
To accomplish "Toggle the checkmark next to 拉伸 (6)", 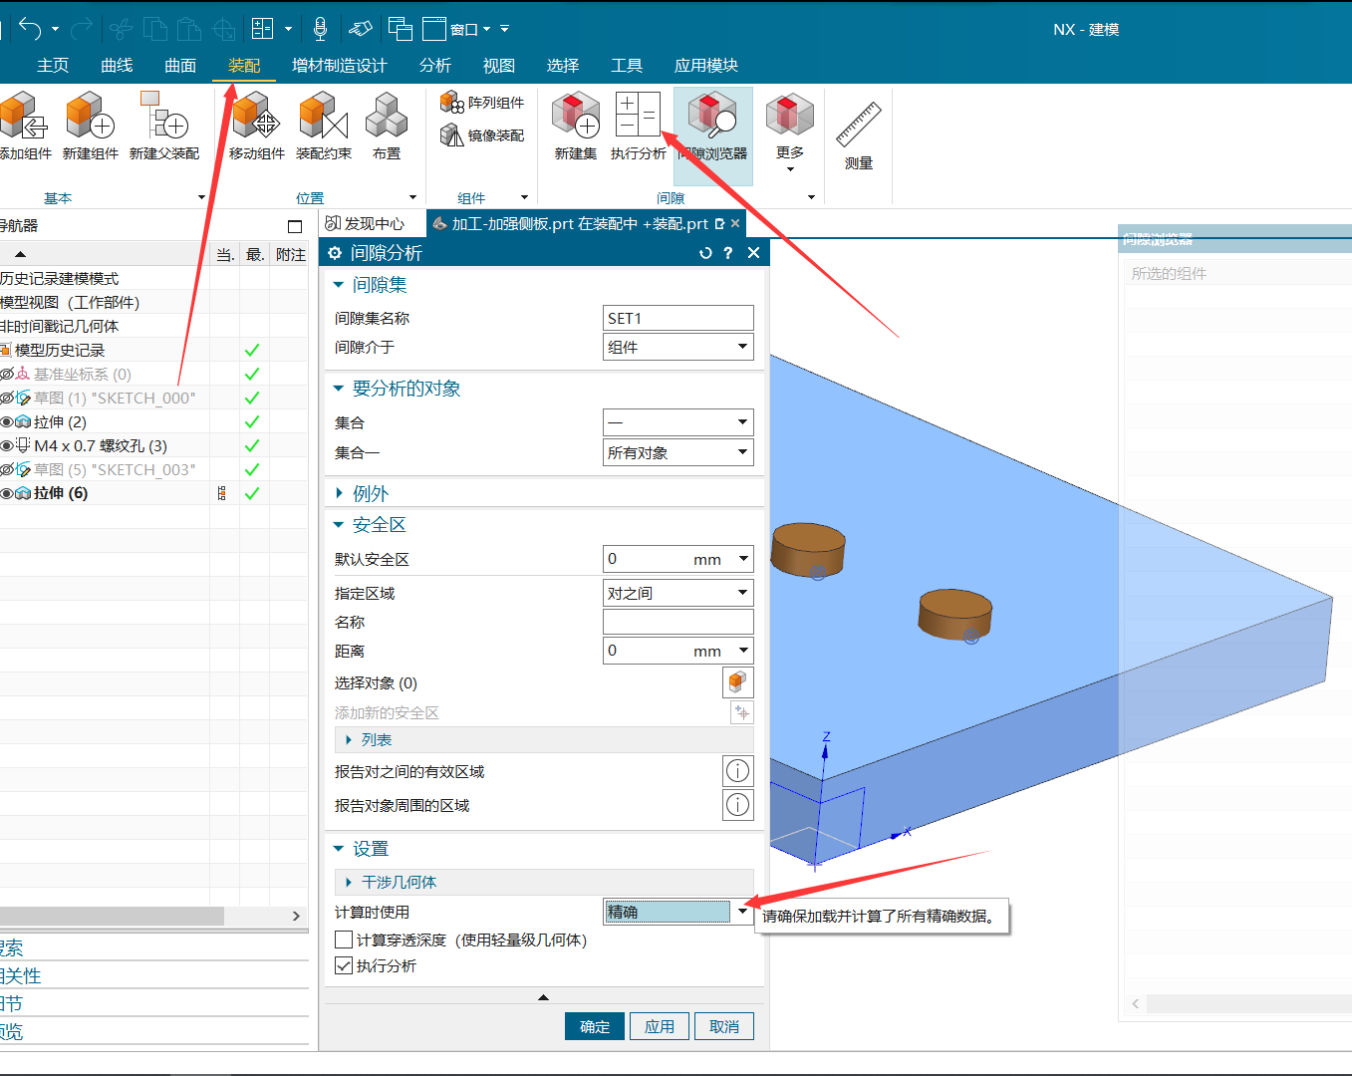I will point(252,492).
